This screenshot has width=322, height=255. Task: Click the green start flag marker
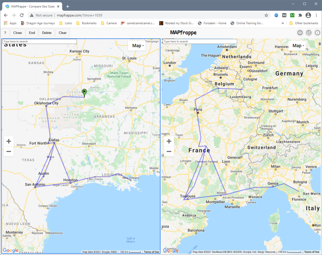84,92
